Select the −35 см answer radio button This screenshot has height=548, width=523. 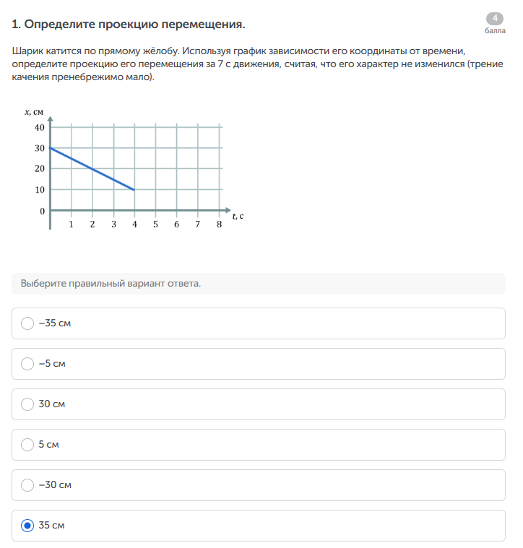(27, 323)
